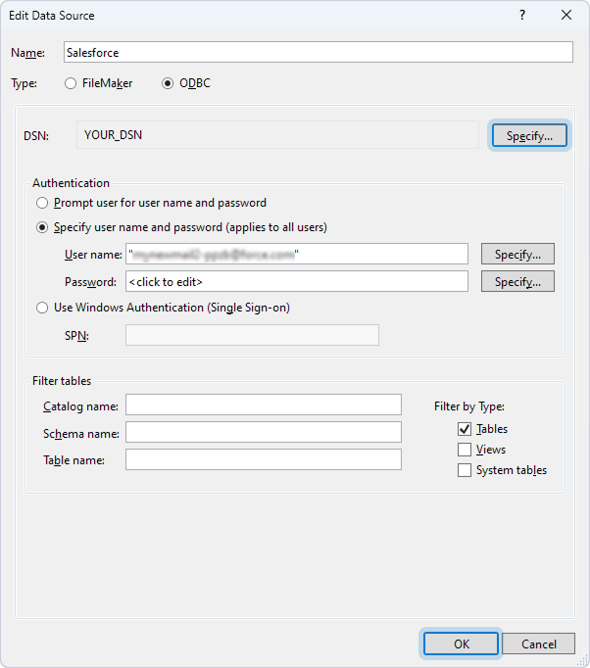Click the Filter tables group label
This screenshot has width=590, height=668.
[62, 381]
